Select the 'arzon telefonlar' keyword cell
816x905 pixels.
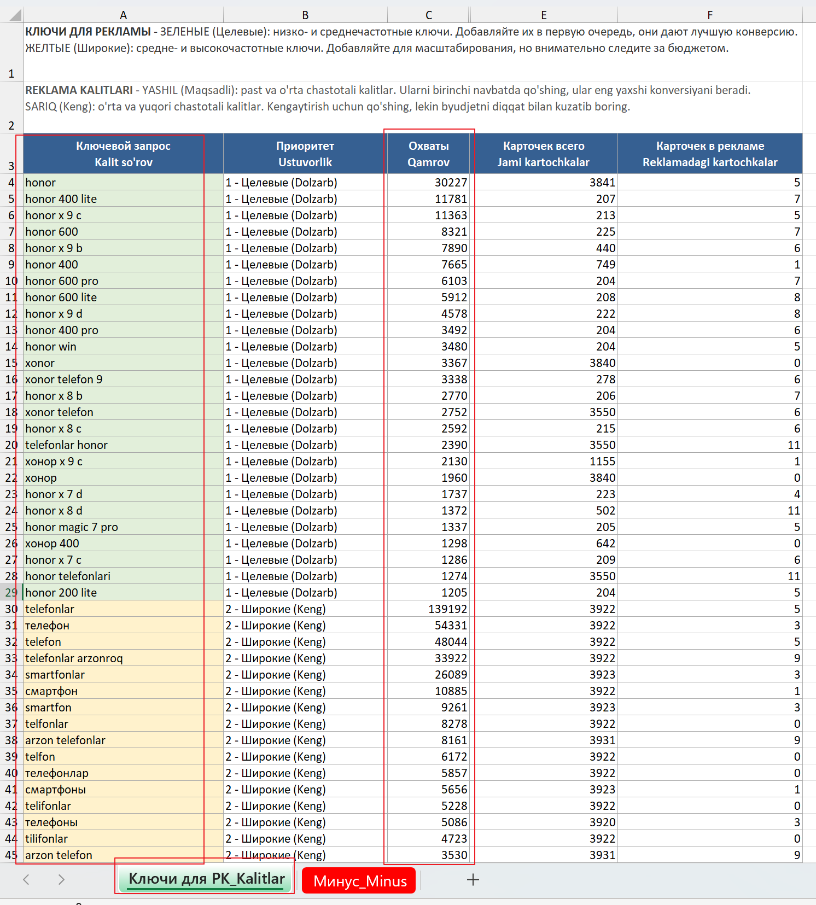[x=123, y=740]
